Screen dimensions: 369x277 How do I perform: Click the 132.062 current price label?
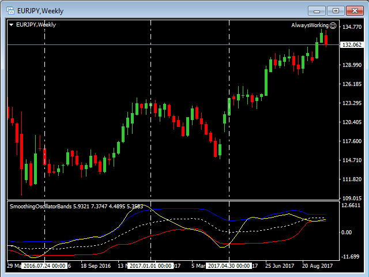(352, 45)
